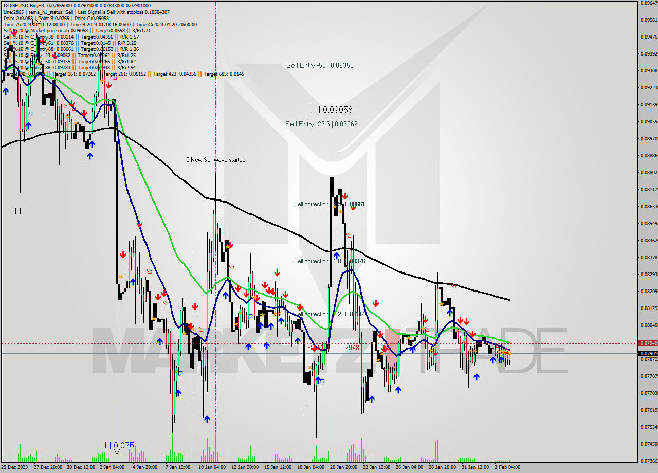Click the 'Target 685: 0.0145' text
The height and width of the screenshot is (473, 658).
click(x=224, y=74)
